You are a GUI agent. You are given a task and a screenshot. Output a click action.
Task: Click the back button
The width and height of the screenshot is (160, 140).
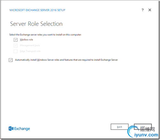coord(120,127)
